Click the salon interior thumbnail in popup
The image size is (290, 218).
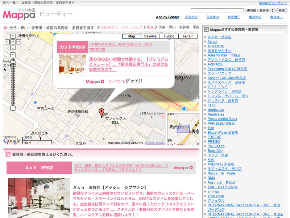pyautogui.click(x=72, y=64)
